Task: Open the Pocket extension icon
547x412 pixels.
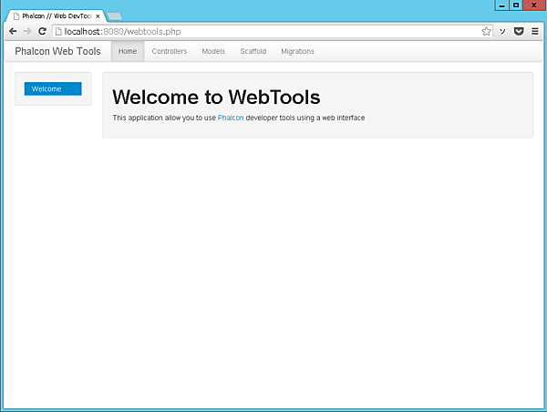Action: [519, 31]
